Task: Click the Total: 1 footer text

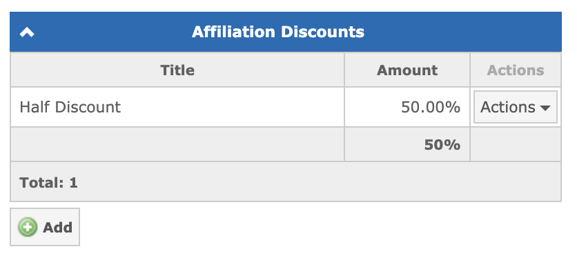Action: click(x=48, y=183)
